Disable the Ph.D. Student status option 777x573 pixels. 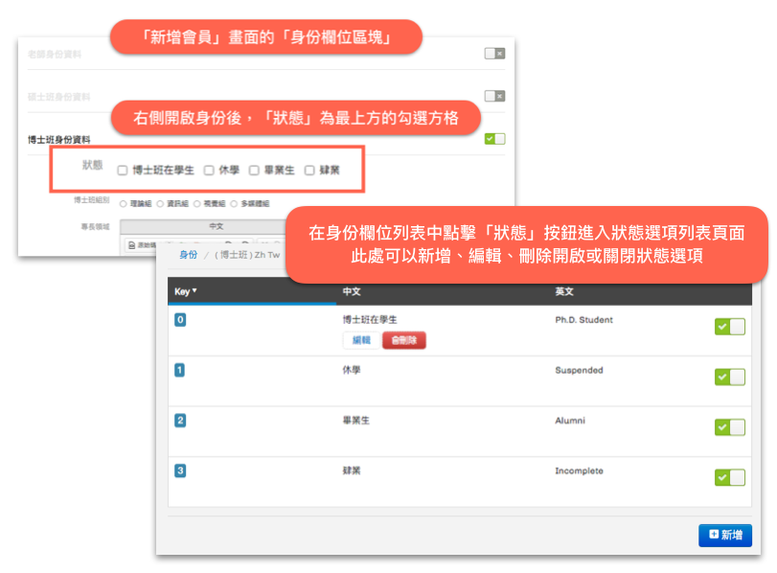point(729,327)
